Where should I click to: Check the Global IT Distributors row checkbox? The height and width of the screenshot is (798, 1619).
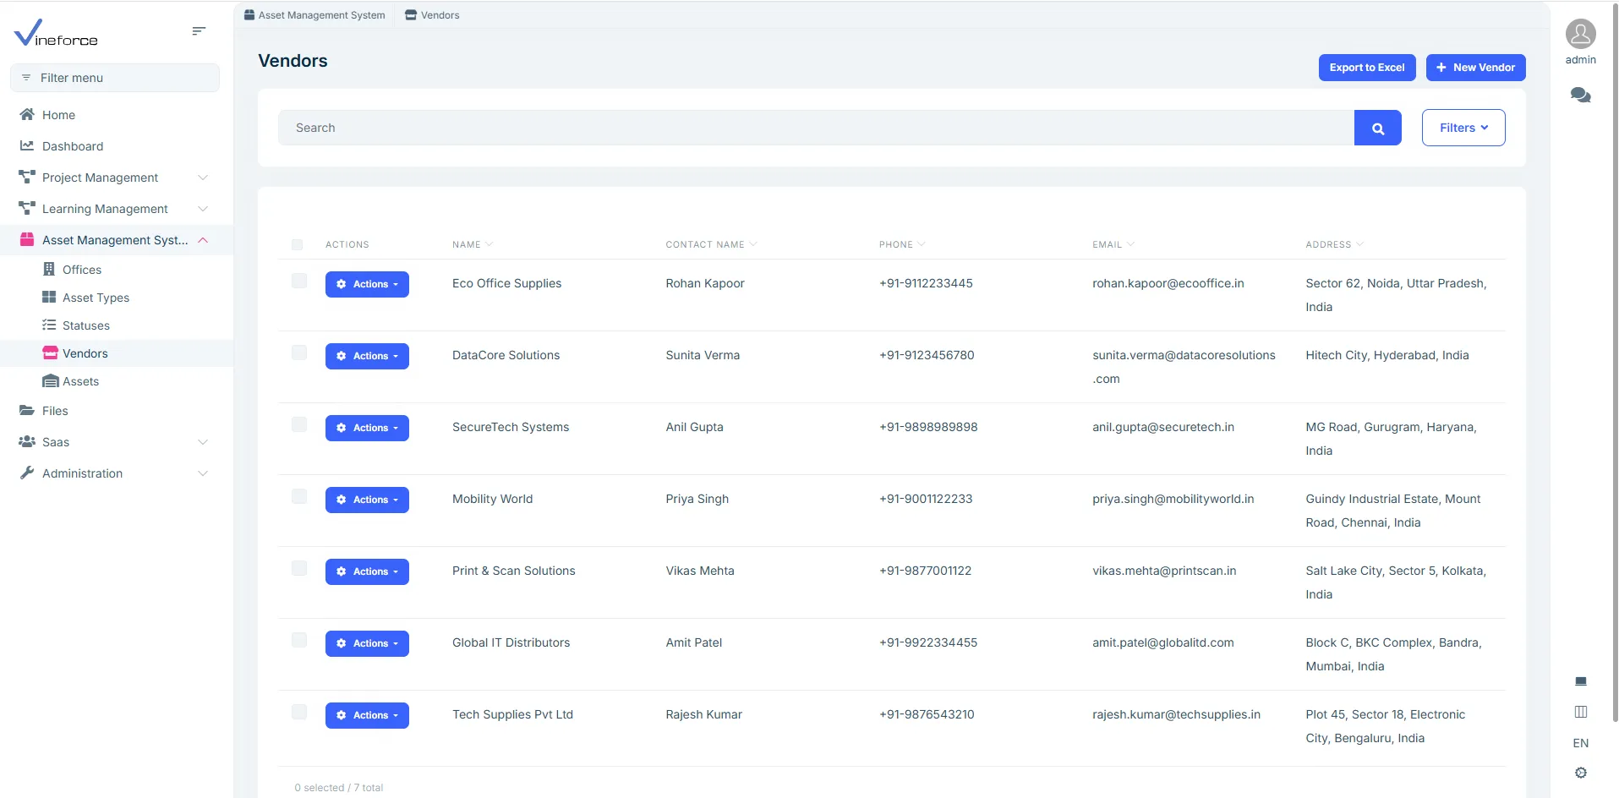[299, 640]
